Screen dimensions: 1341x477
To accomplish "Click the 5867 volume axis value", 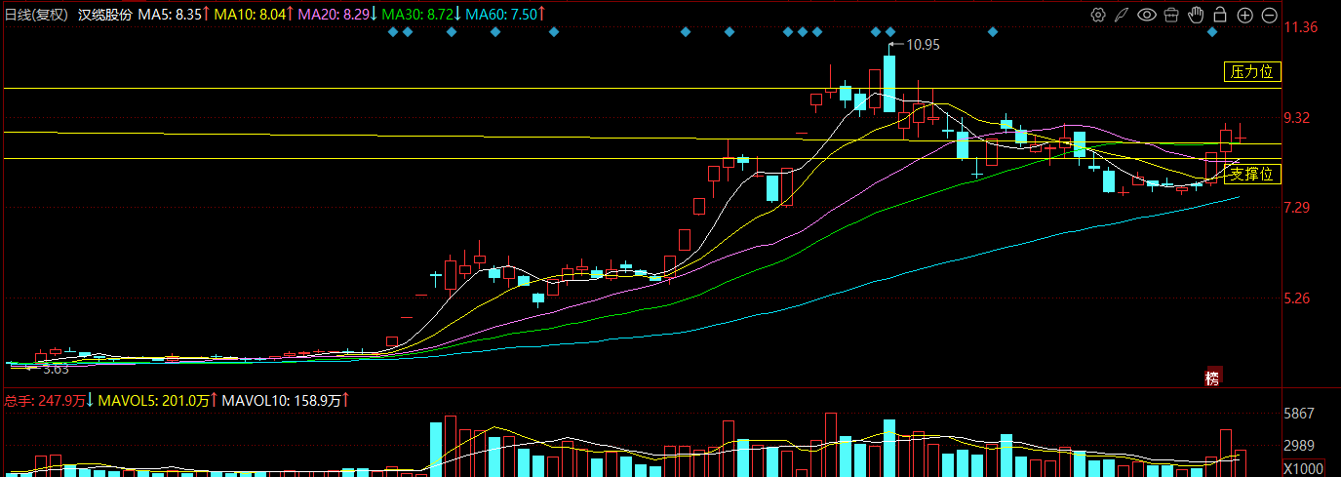I will [x=1298, y=414].
